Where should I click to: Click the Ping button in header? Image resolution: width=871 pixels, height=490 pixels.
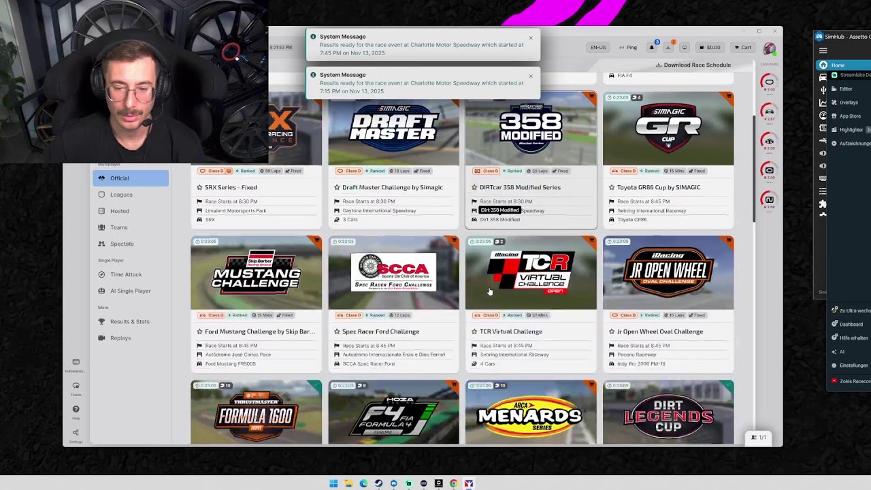628,48
